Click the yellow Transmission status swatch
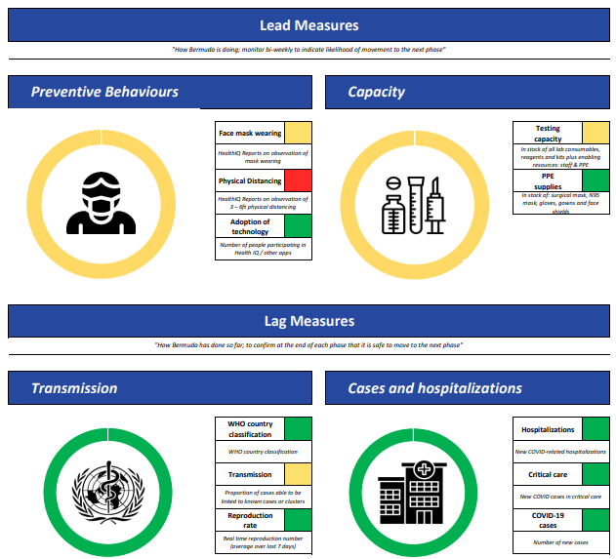616x559 pixels. pyautogui.click(x=298, y=474)
